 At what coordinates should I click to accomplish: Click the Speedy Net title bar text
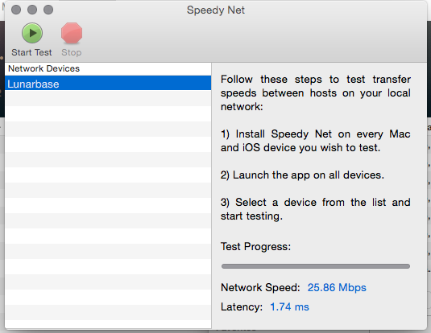[216, 10]
